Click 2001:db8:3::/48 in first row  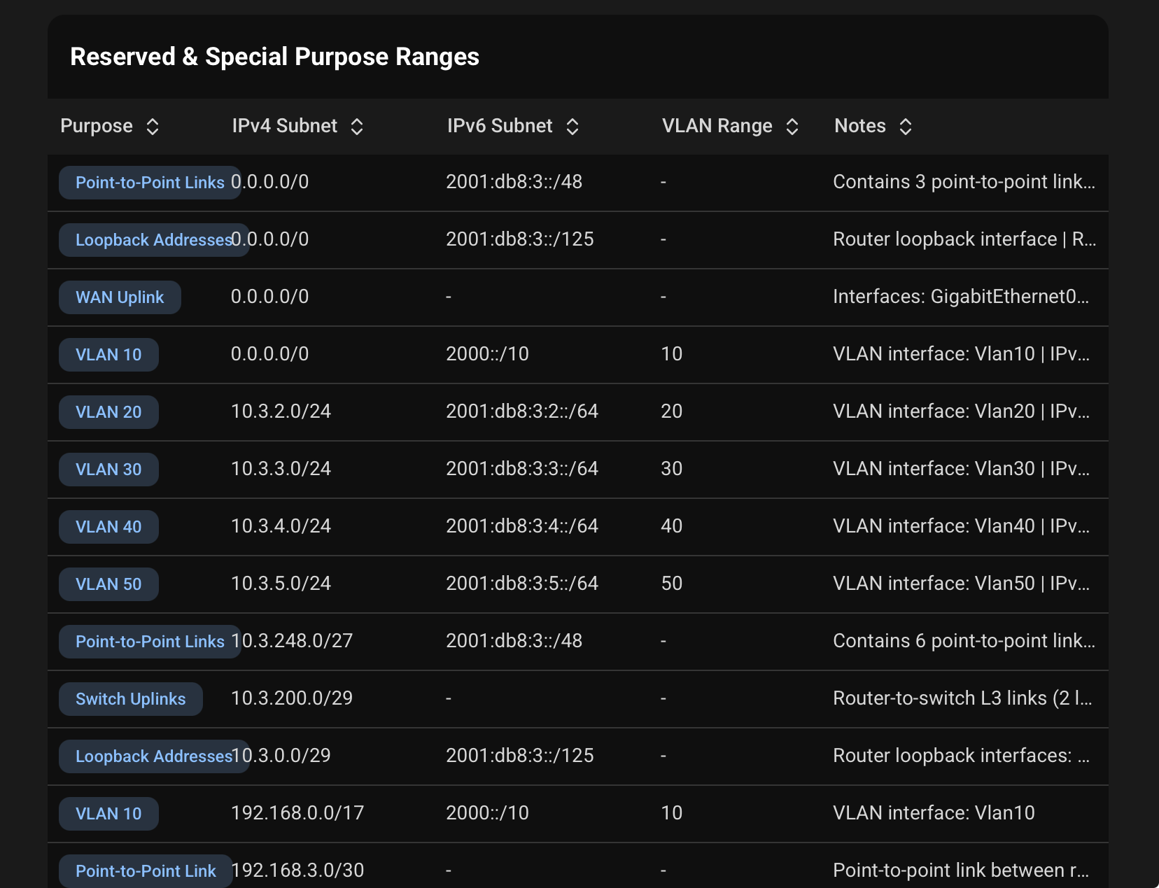click(x=514, y=182)
